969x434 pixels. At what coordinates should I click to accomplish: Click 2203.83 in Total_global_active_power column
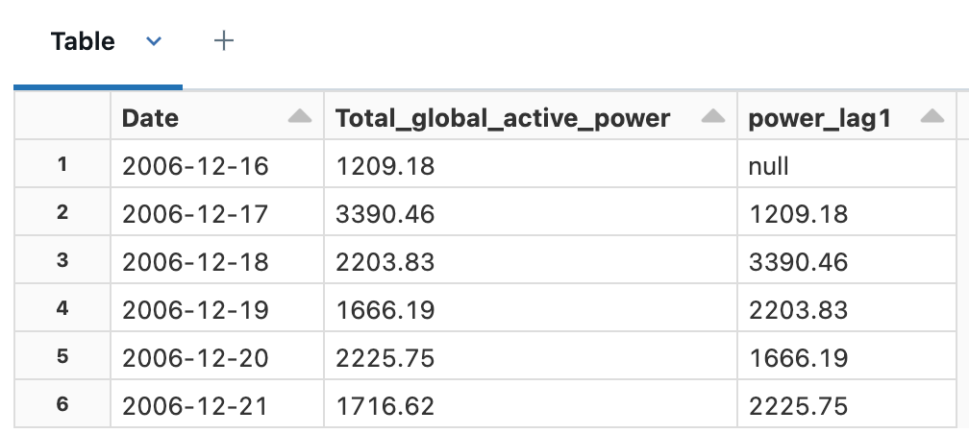click(531, 262)
